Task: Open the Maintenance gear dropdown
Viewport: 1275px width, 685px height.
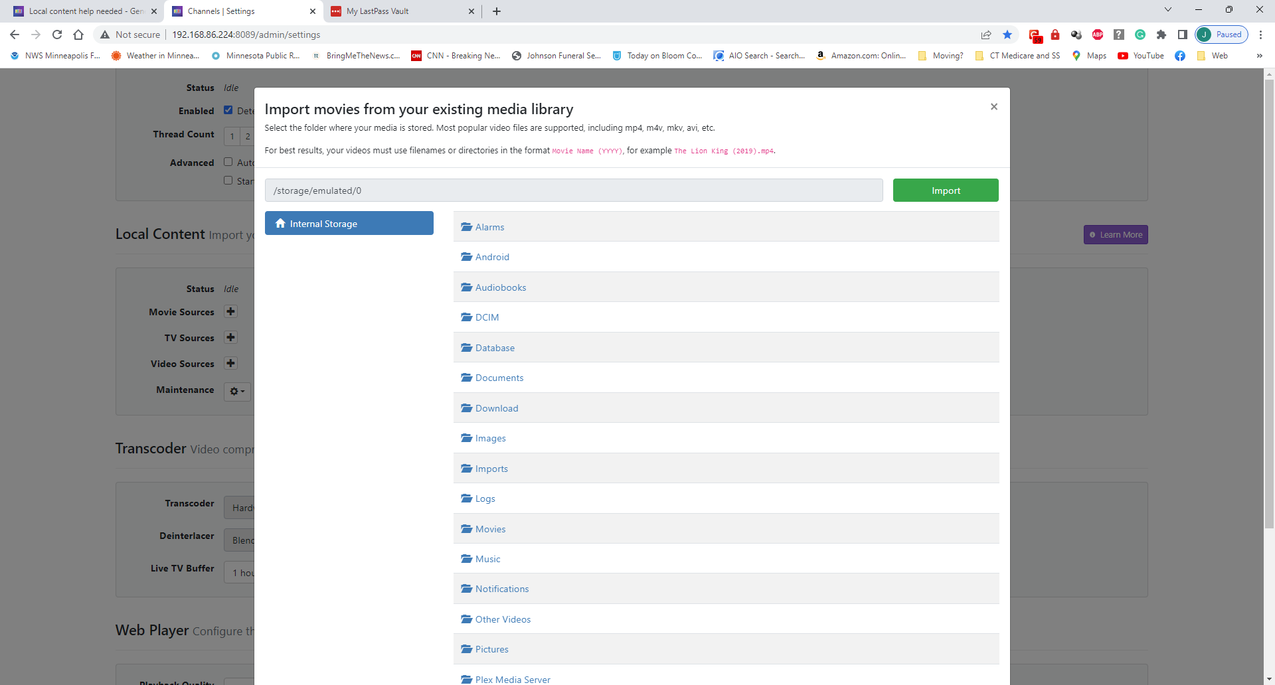Action: pyautogui.click(x=237, y=391)
